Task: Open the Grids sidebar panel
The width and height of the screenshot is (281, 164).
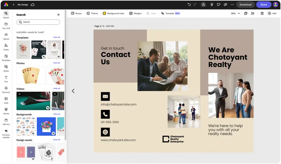Action: coord(6,101)
